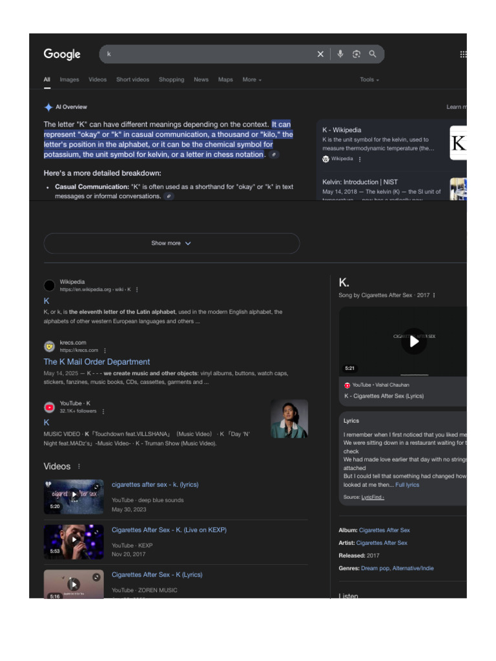Click the Released: 2017 text
Viewport: 496px width, 661px height.
(359, 556)
